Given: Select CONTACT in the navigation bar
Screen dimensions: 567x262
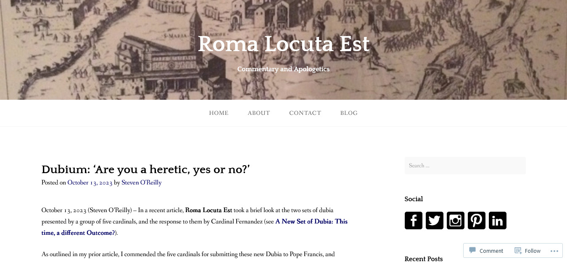Looking at the screenshot, I should coord(305,113).
